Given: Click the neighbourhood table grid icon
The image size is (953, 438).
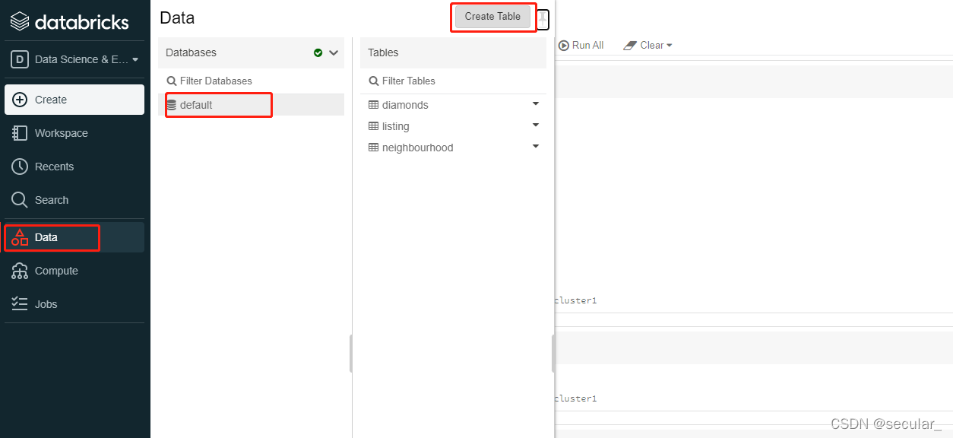Looking at the screenshot, I should [373, 148].
